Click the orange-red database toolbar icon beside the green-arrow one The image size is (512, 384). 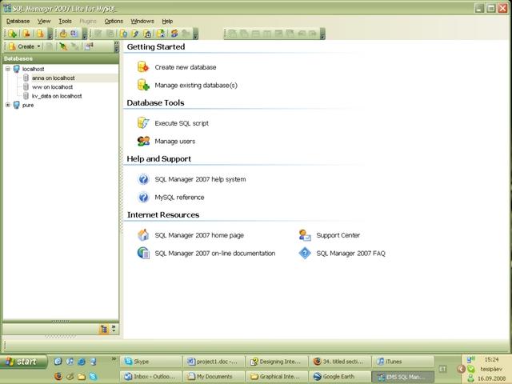coord(26,34)
